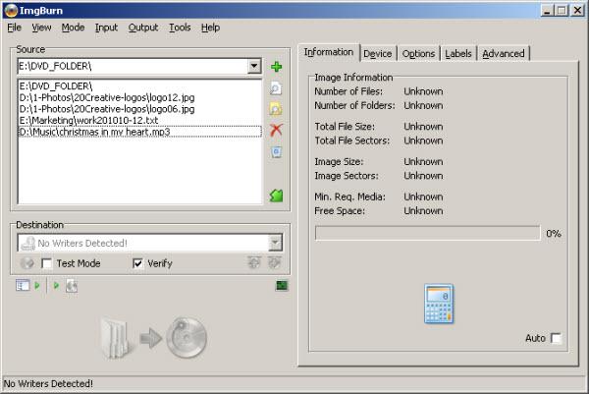Open the Input menu
The width and height of the screenshot is (589, 394).
tap(106, 28)
